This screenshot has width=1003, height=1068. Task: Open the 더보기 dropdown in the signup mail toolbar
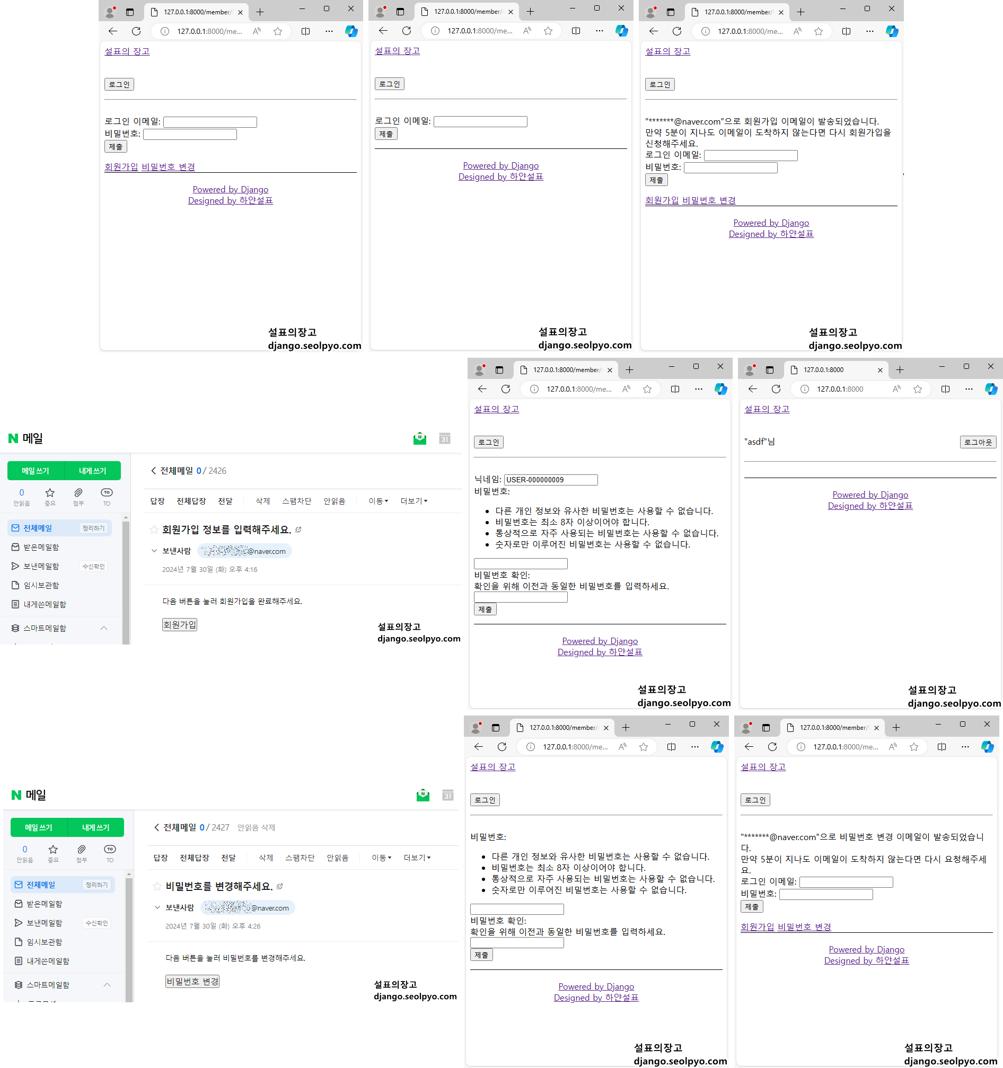[413, 501]
